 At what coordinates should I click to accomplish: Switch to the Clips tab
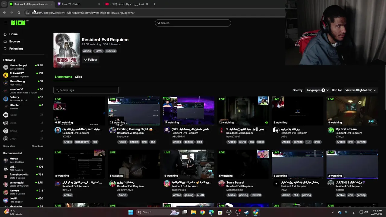pos(78,77)
